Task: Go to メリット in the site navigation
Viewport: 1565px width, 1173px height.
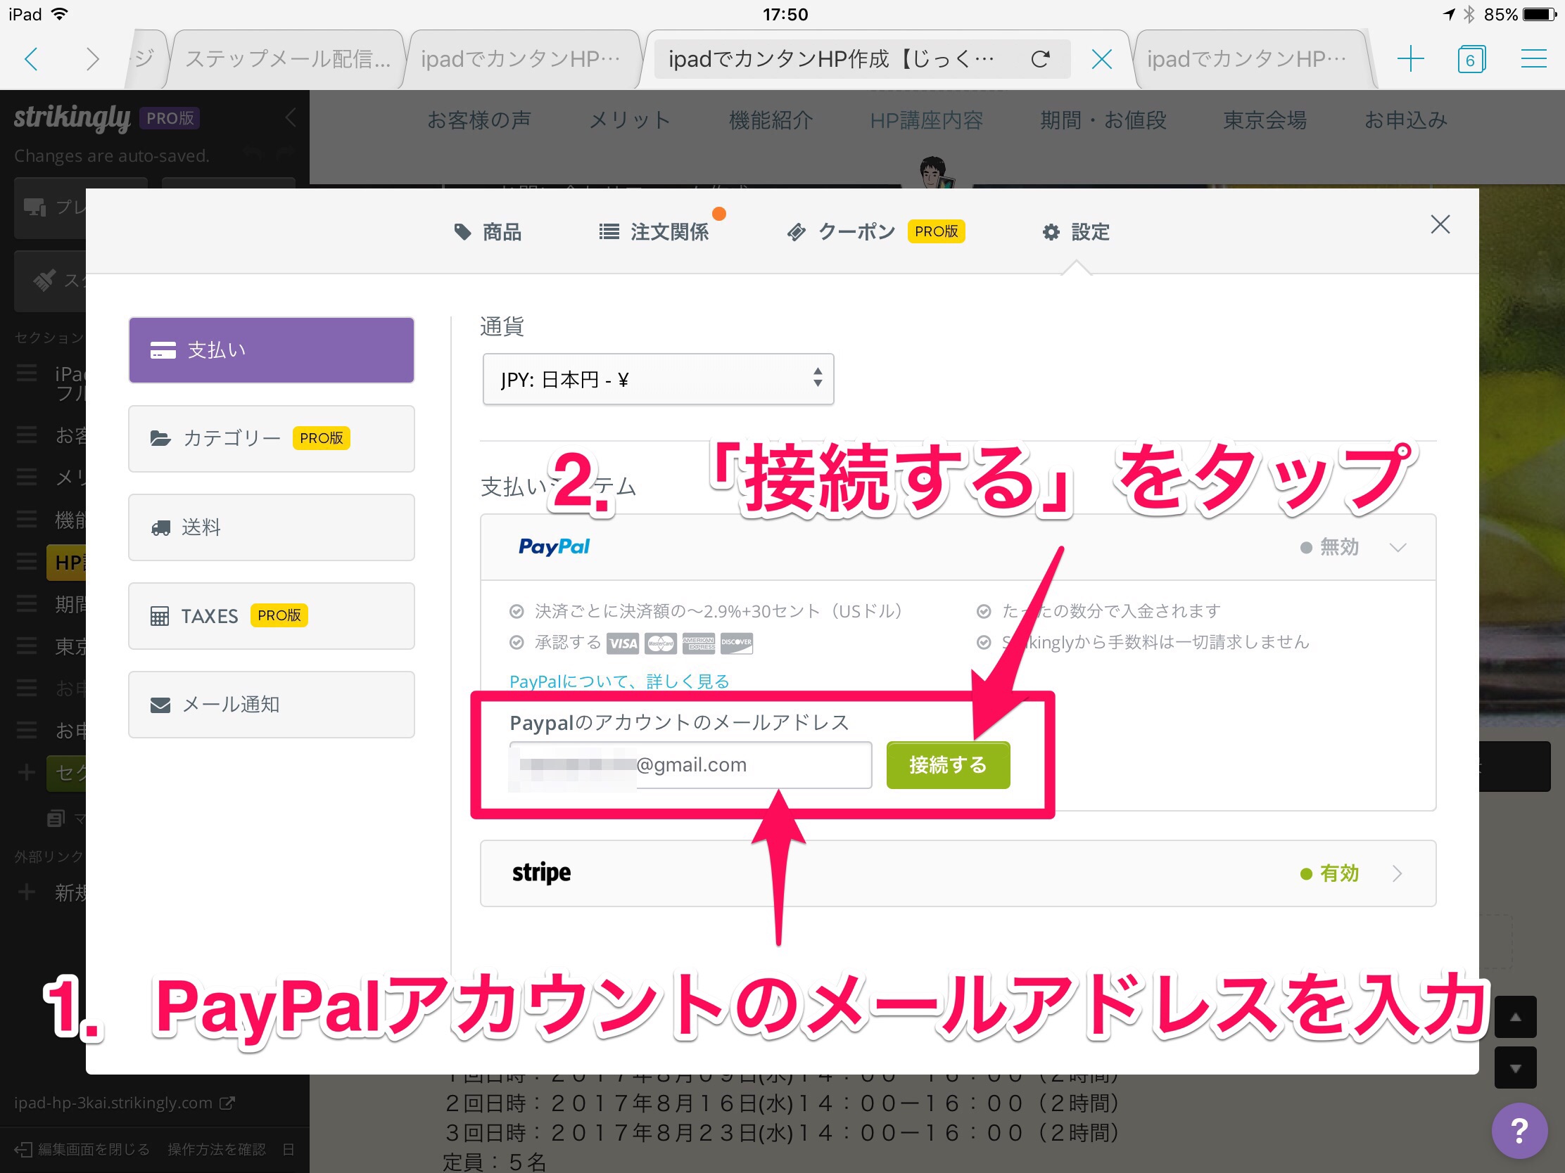Action: coord(630,120)
